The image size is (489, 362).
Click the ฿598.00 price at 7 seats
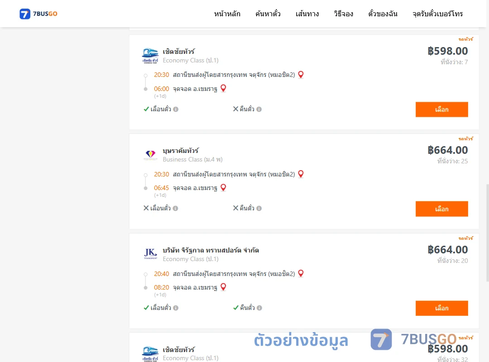[448, 51]
